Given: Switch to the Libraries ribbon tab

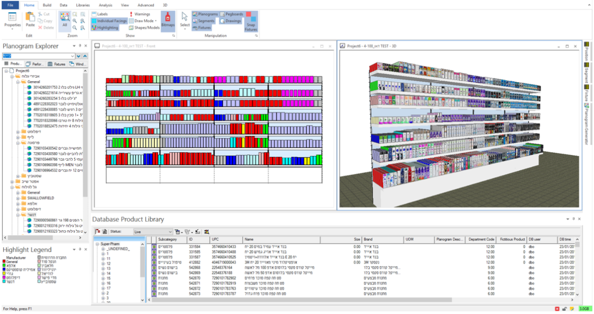Looking at the screenshot, I should pos(83,5).
